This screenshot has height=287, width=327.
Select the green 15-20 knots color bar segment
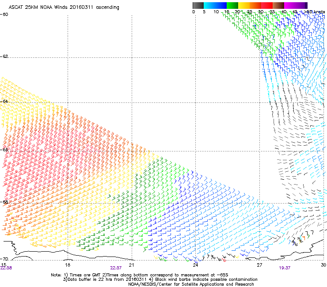pos(232,5)
